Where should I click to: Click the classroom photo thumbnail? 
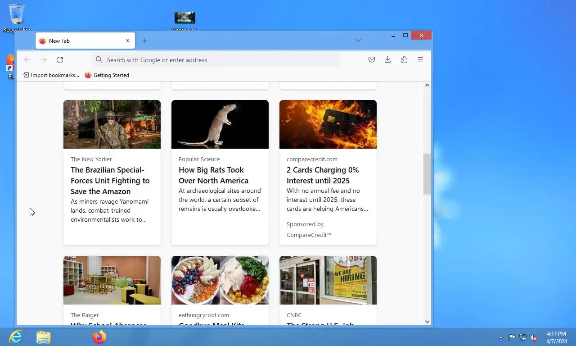112,280
